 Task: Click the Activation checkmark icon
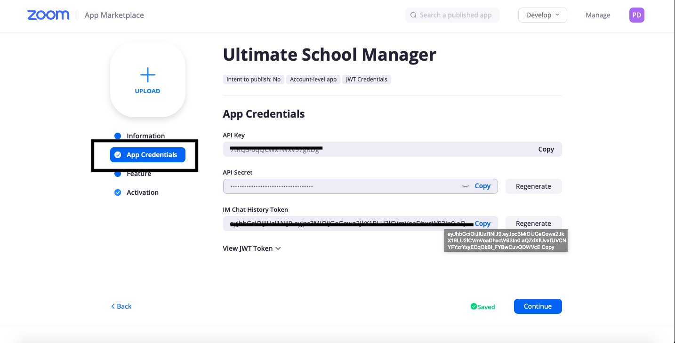click(x=118, y=192)
